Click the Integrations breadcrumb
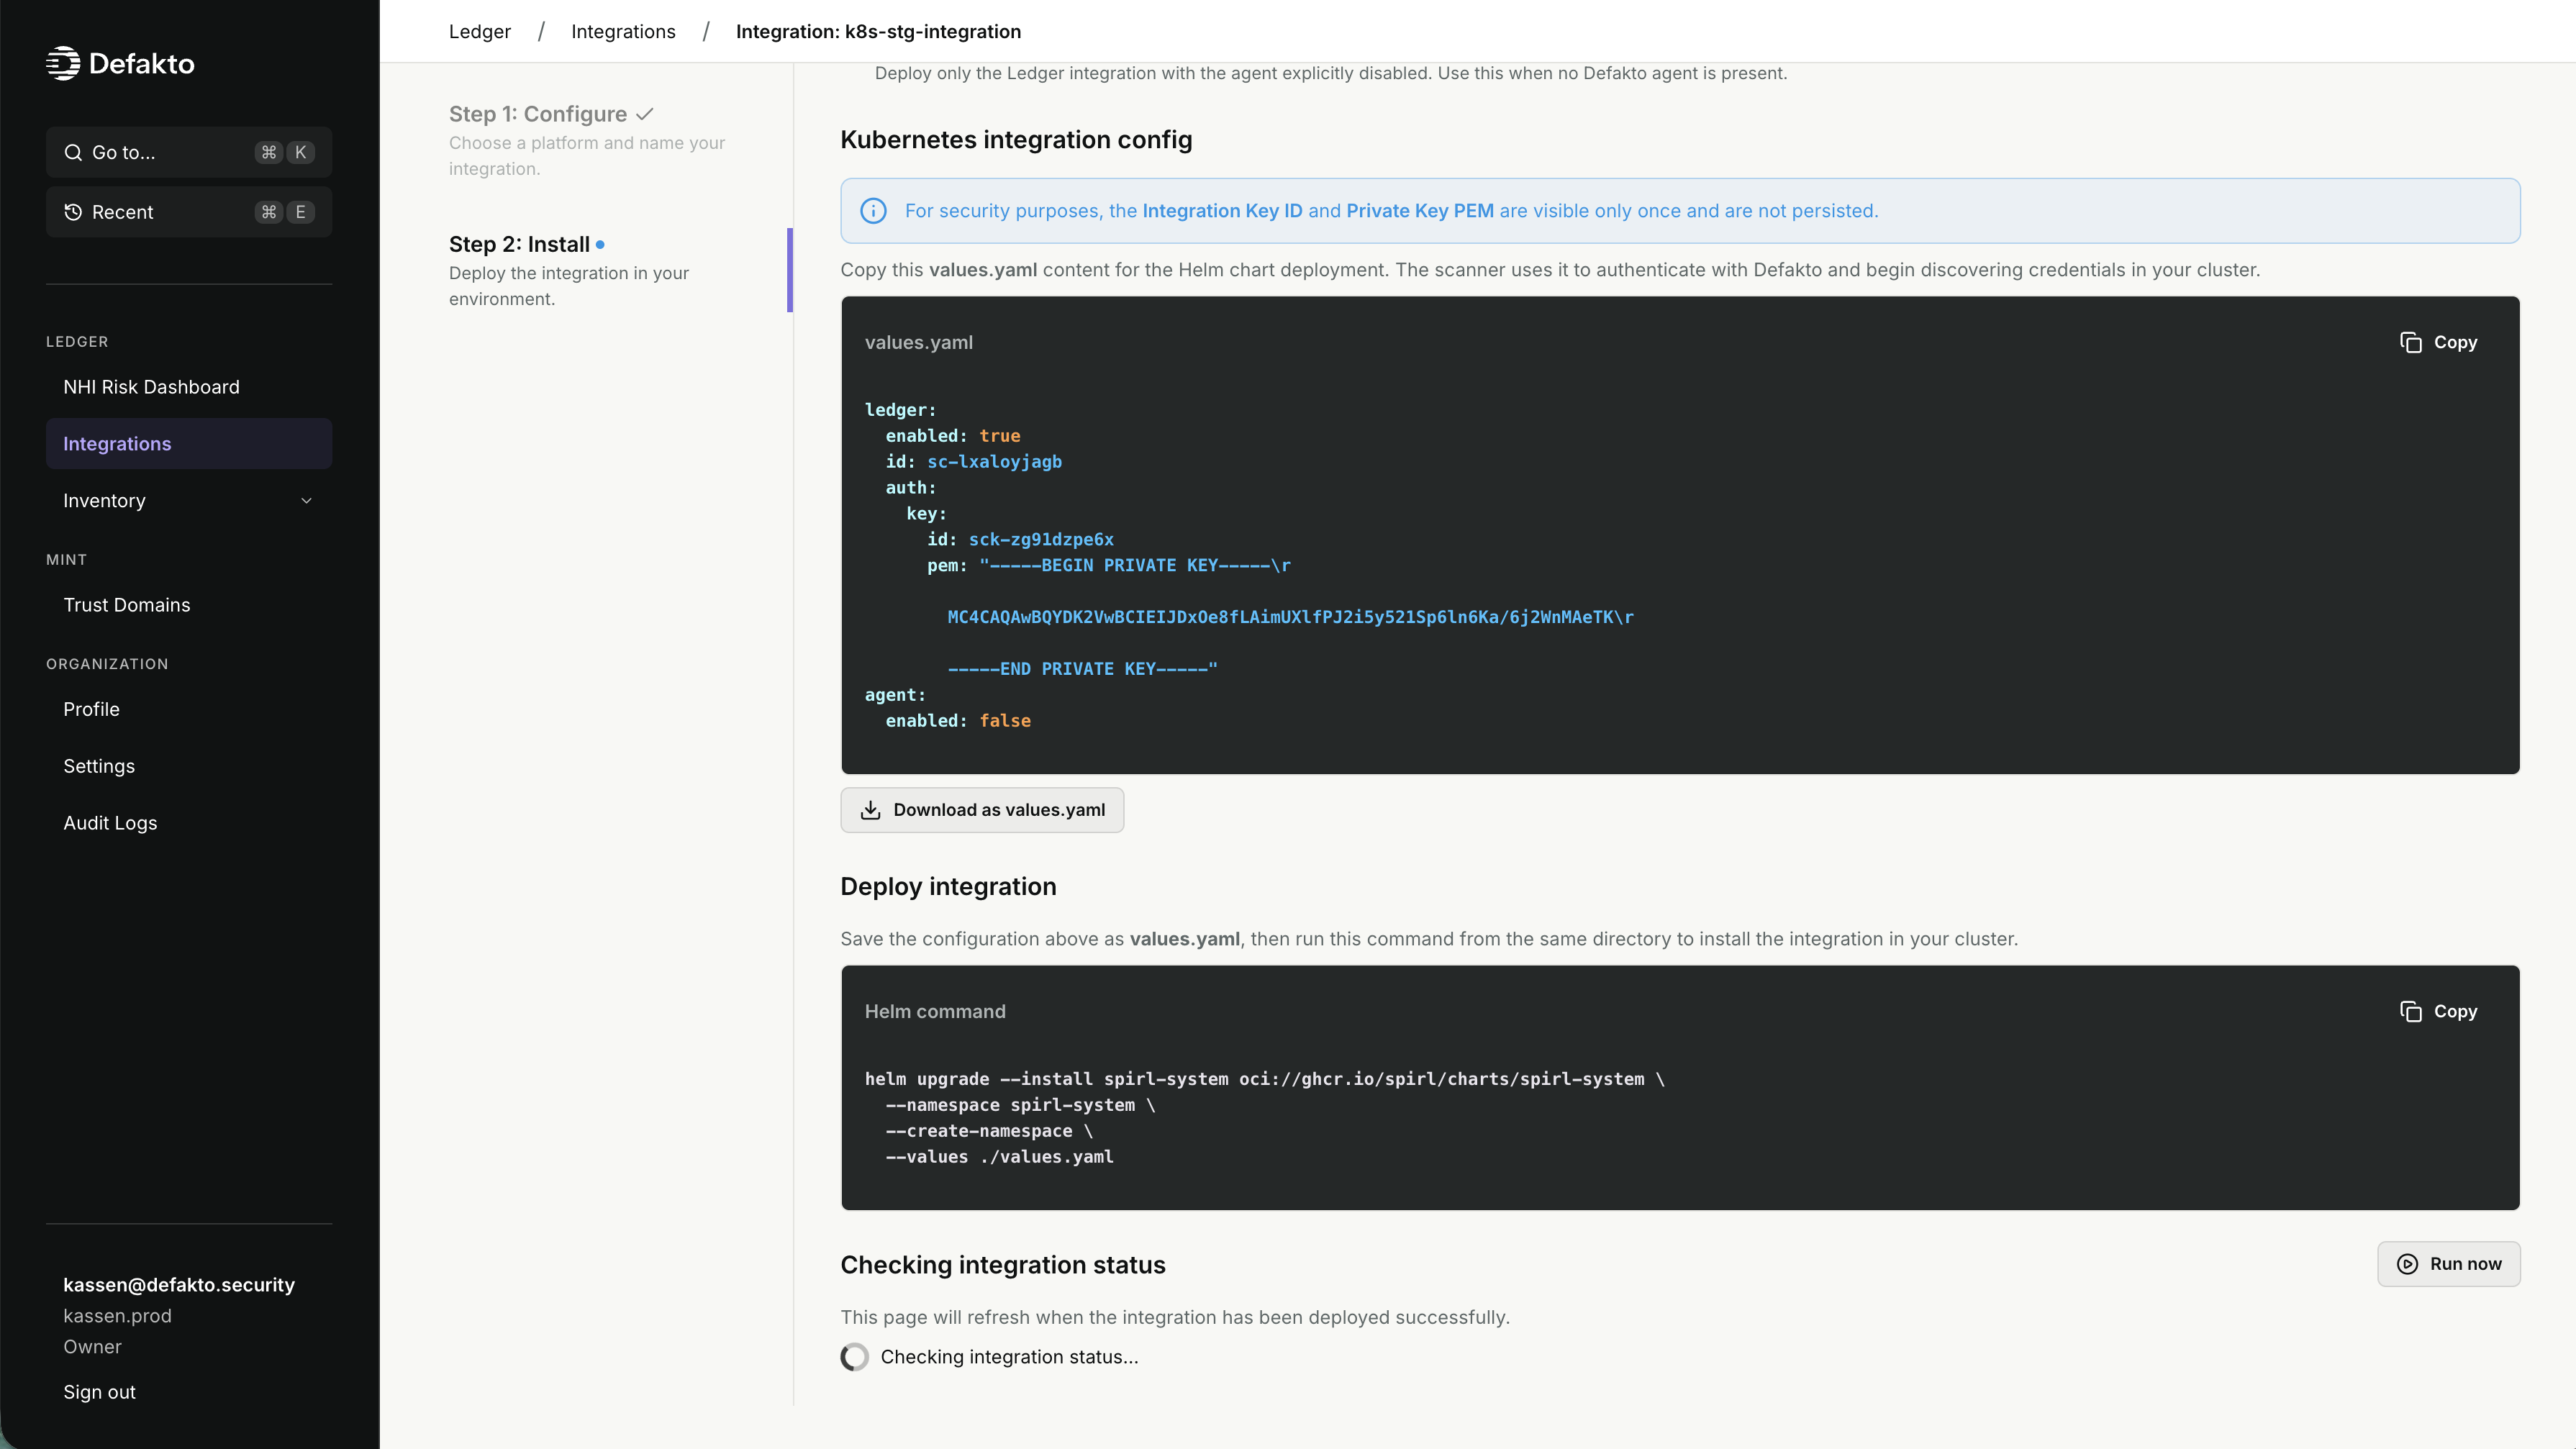Image resolution: width=2576 pixels, height=1449 pixels. coord(623,31)
